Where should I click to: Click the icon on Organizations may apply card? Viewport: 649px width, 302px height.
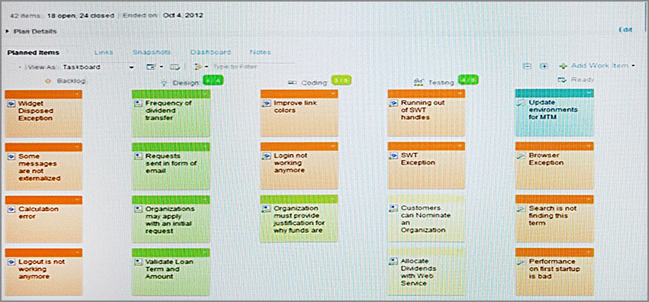(x=138, y=209)
